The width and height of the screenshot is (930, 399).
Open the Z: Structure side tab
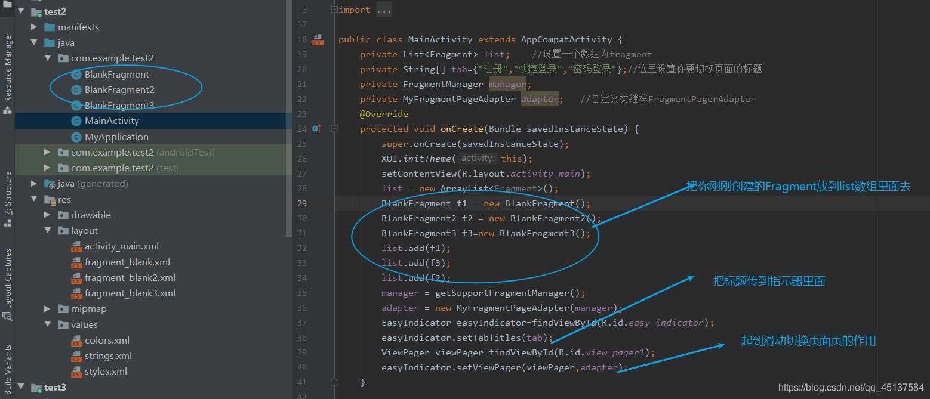click(7, 199)
